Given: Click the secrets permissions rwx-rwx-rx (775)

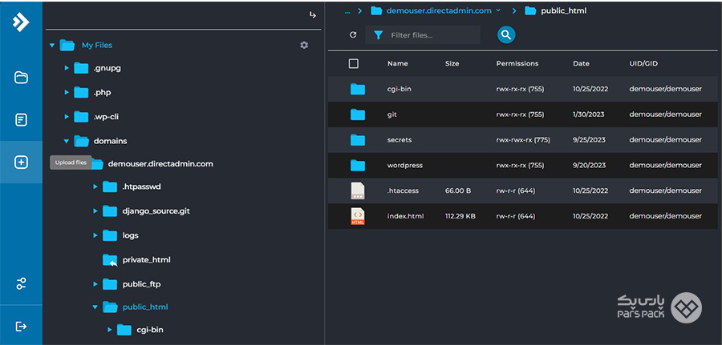Looking at the screenshot, I should click(522, 139).
